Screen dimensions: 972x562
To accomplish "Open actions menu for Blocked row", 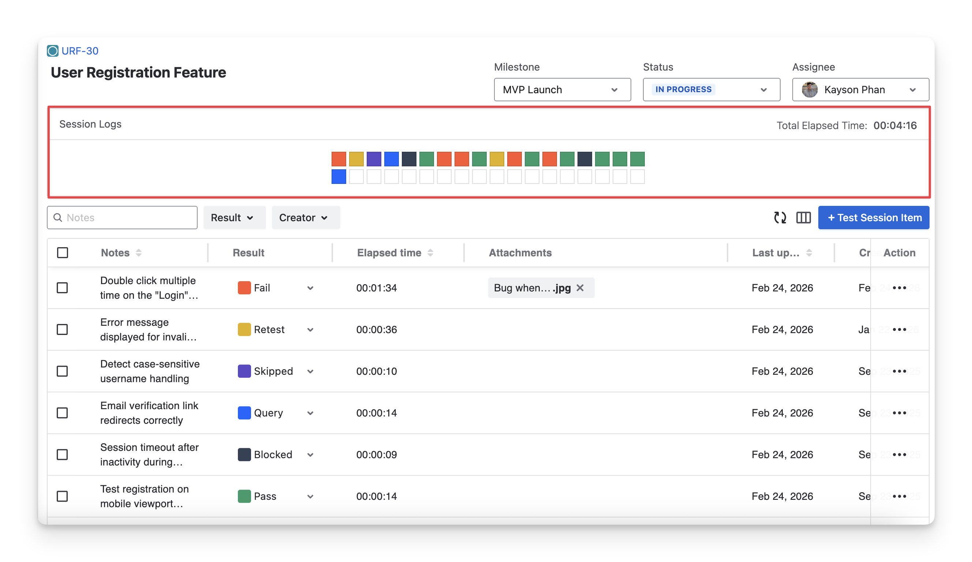I will coord(899,454).
